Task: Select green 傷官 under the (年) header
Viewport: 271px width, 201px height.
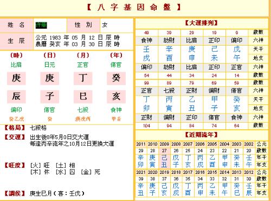Action: click(x=116, y=65)
